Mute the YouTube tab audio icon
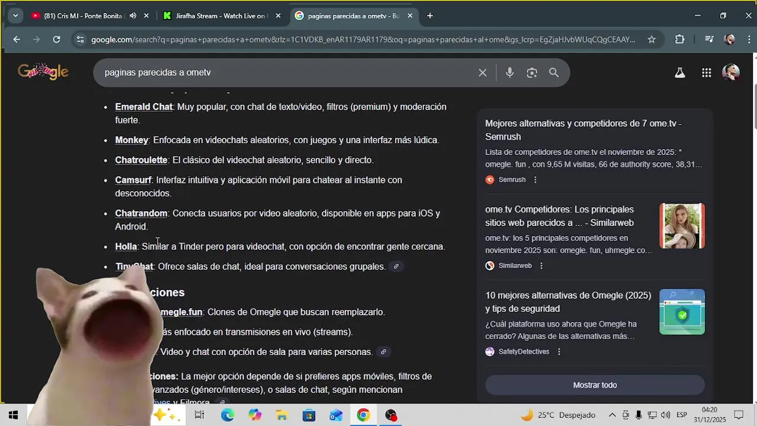The height and width of the screenshot is (426, 757). click(132, 16)
